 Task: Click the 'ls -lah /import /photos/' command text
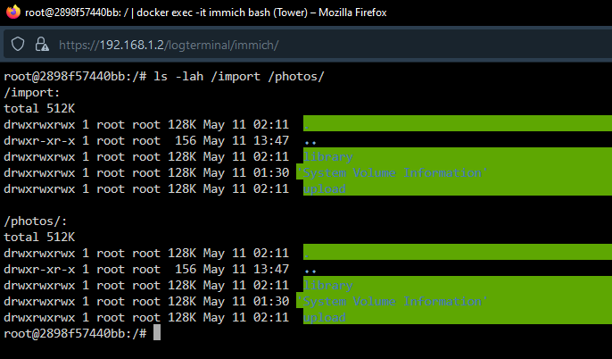[x=239, y=76]
